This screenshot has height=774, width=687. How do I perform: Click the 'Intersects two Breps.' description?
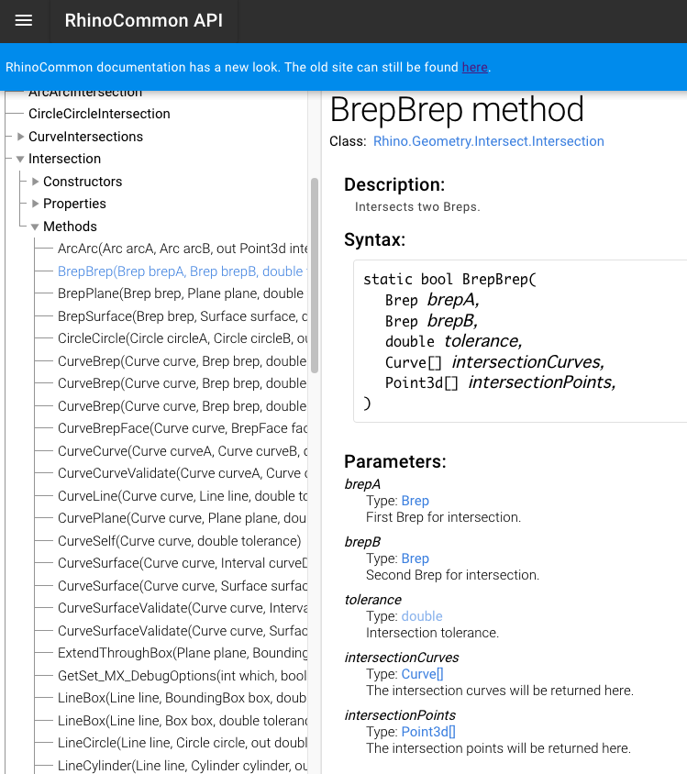point(417,207)
